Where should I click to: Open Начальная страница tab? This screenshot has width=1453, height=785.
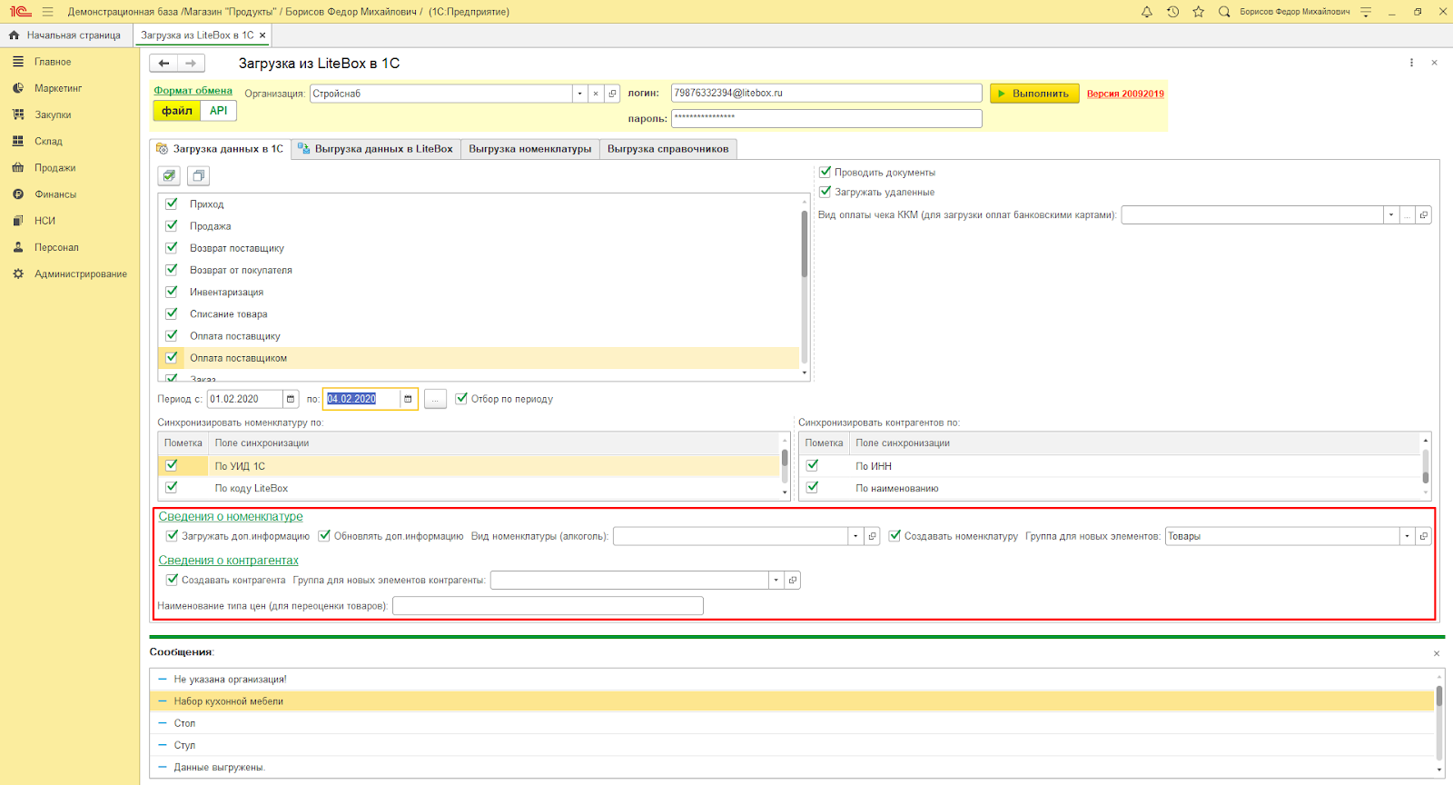(65, 35)
